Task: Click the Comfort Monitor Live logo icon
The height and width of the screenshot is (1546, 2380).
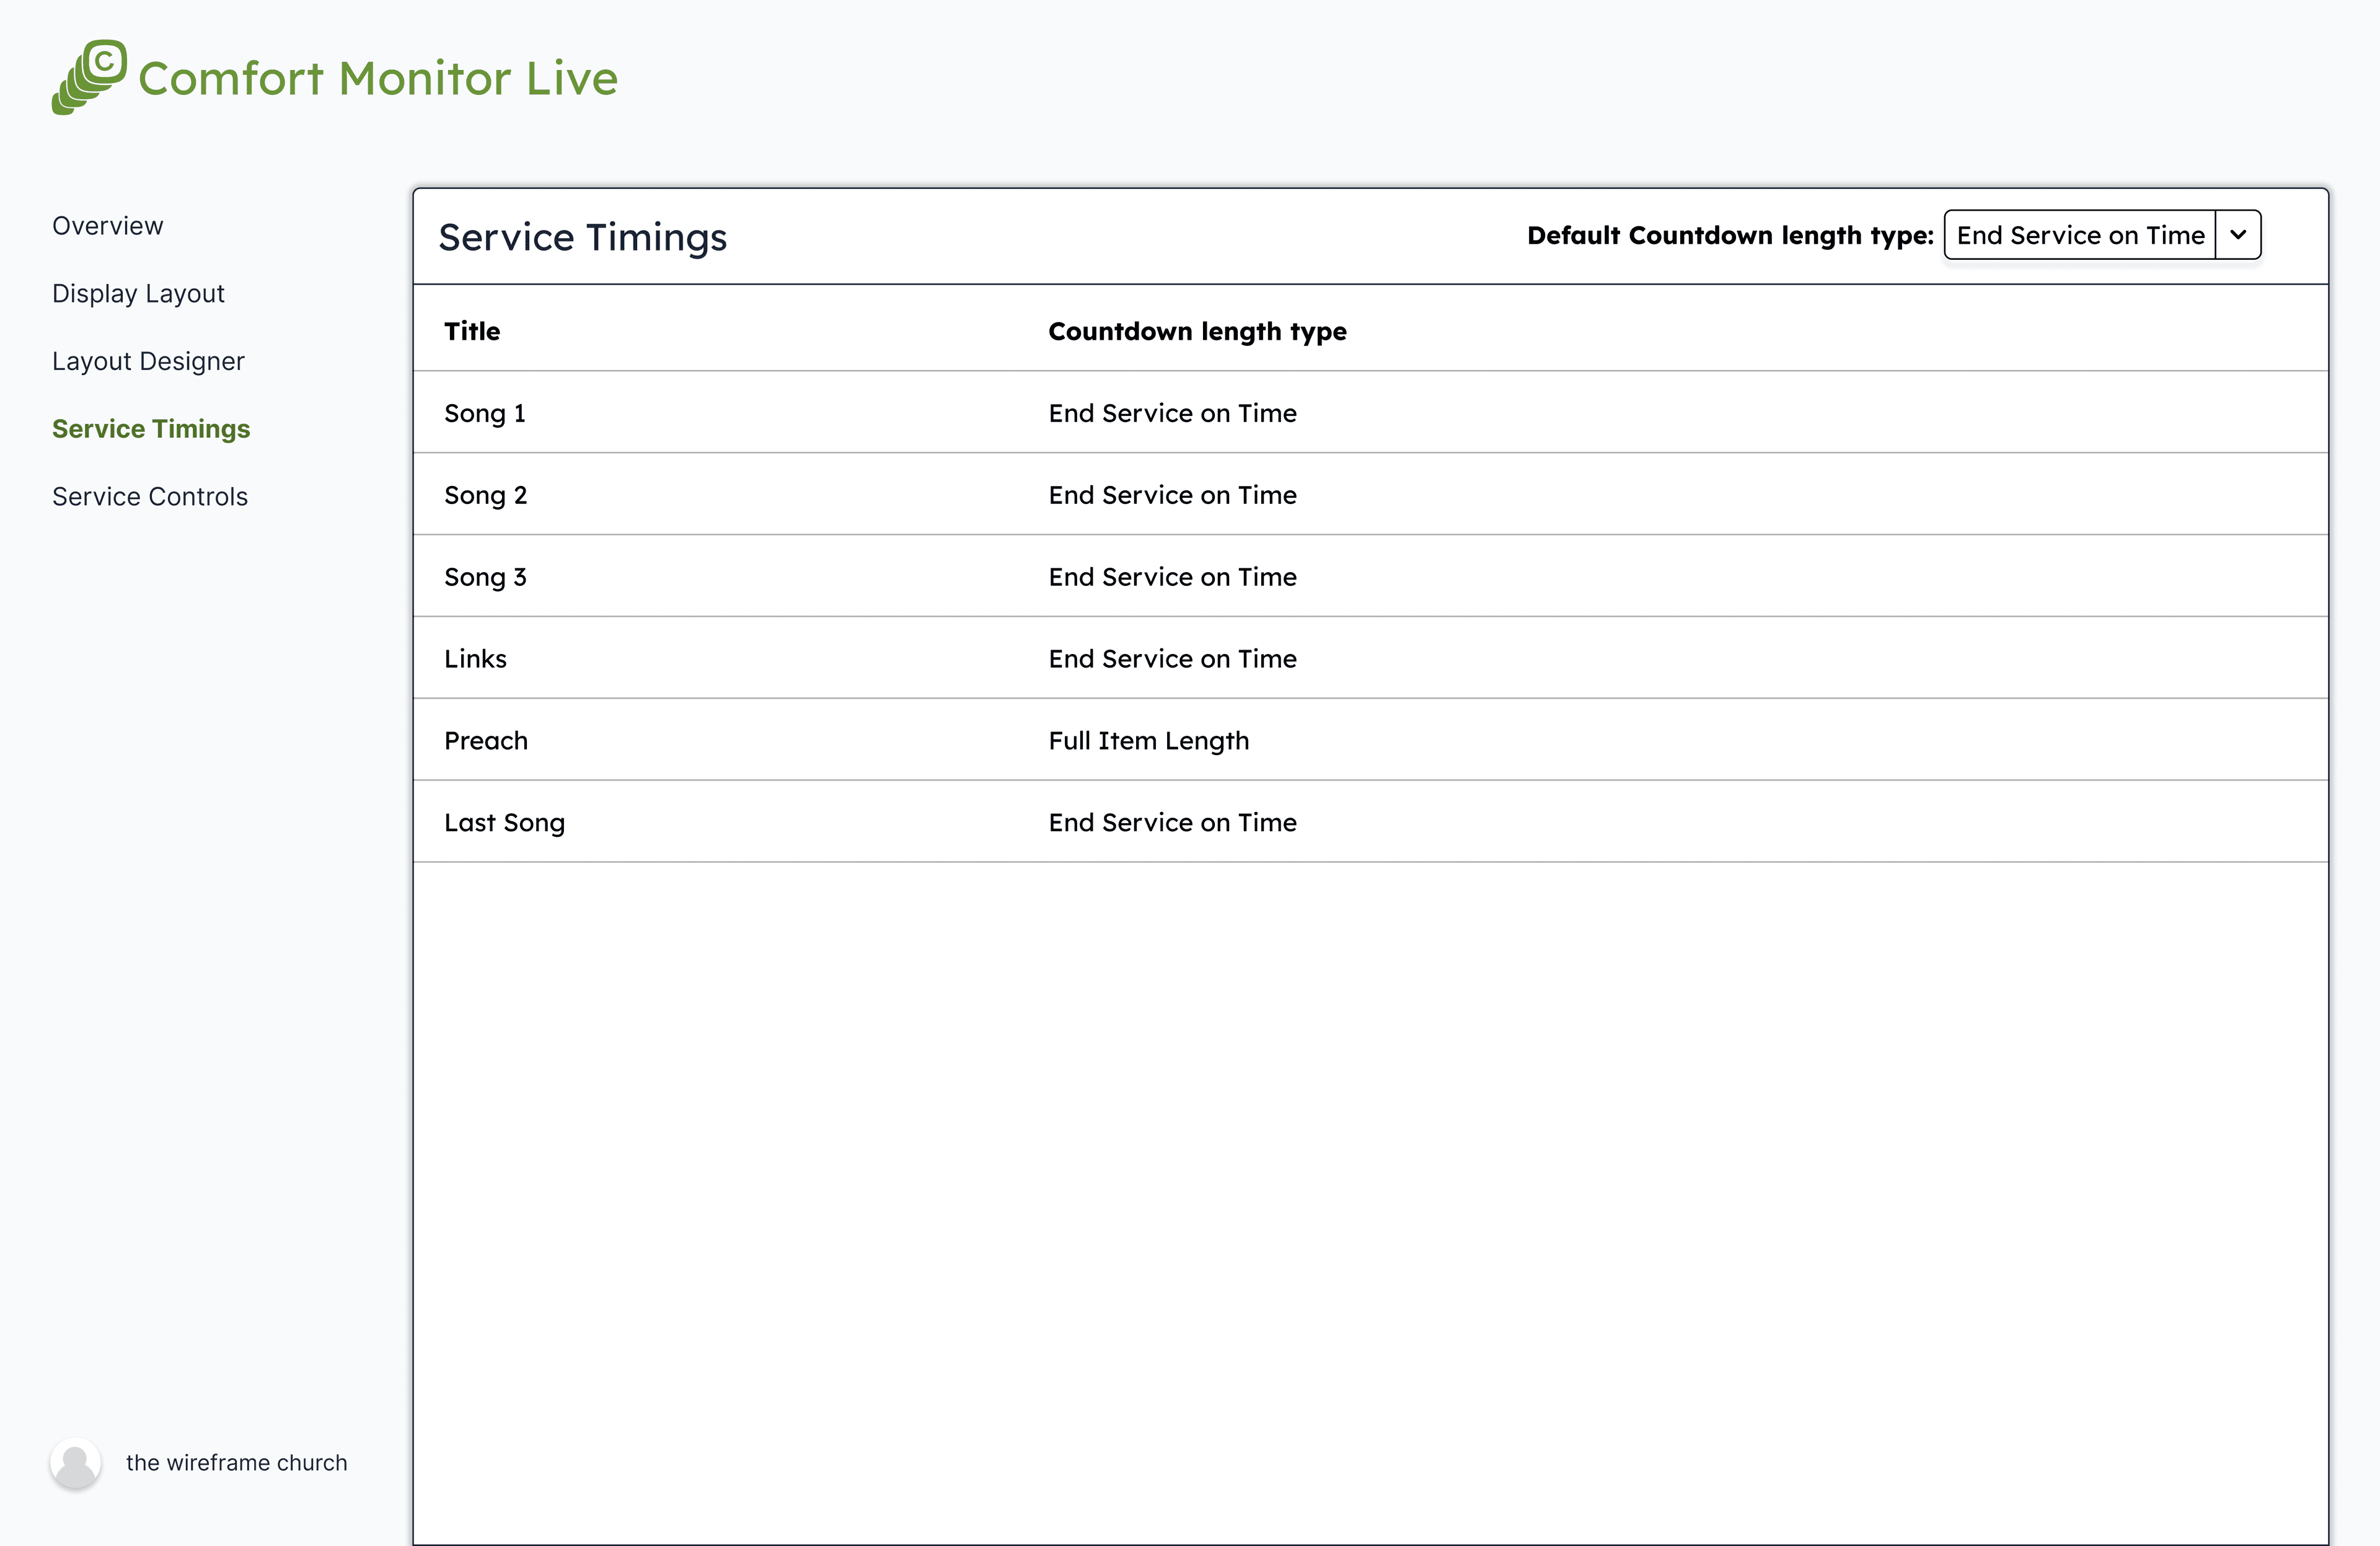Action: 89,77
